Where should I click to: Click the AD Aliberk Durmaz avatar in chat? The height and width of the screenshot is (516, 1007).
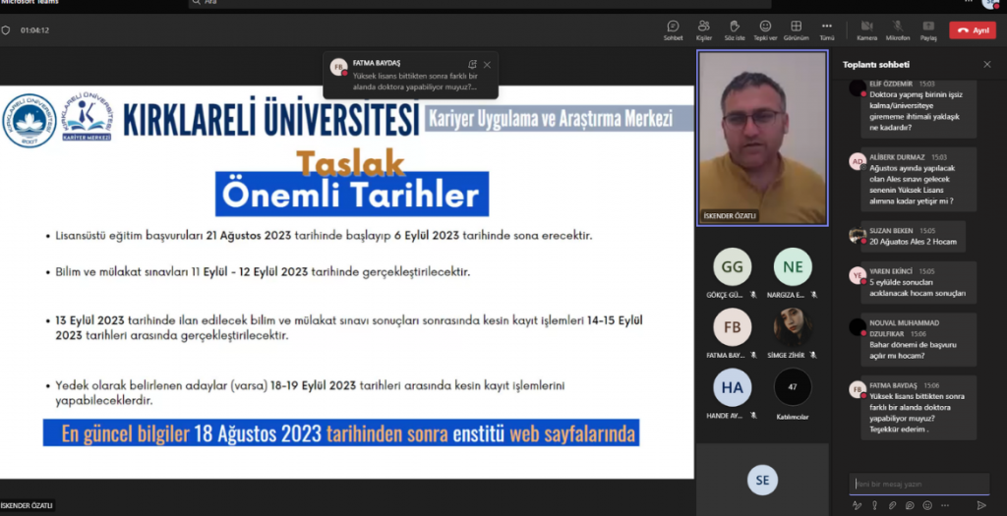[x=858, y=162]
